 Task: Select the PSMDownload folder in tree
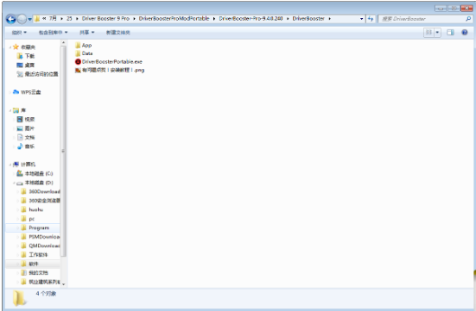(41, 237)
